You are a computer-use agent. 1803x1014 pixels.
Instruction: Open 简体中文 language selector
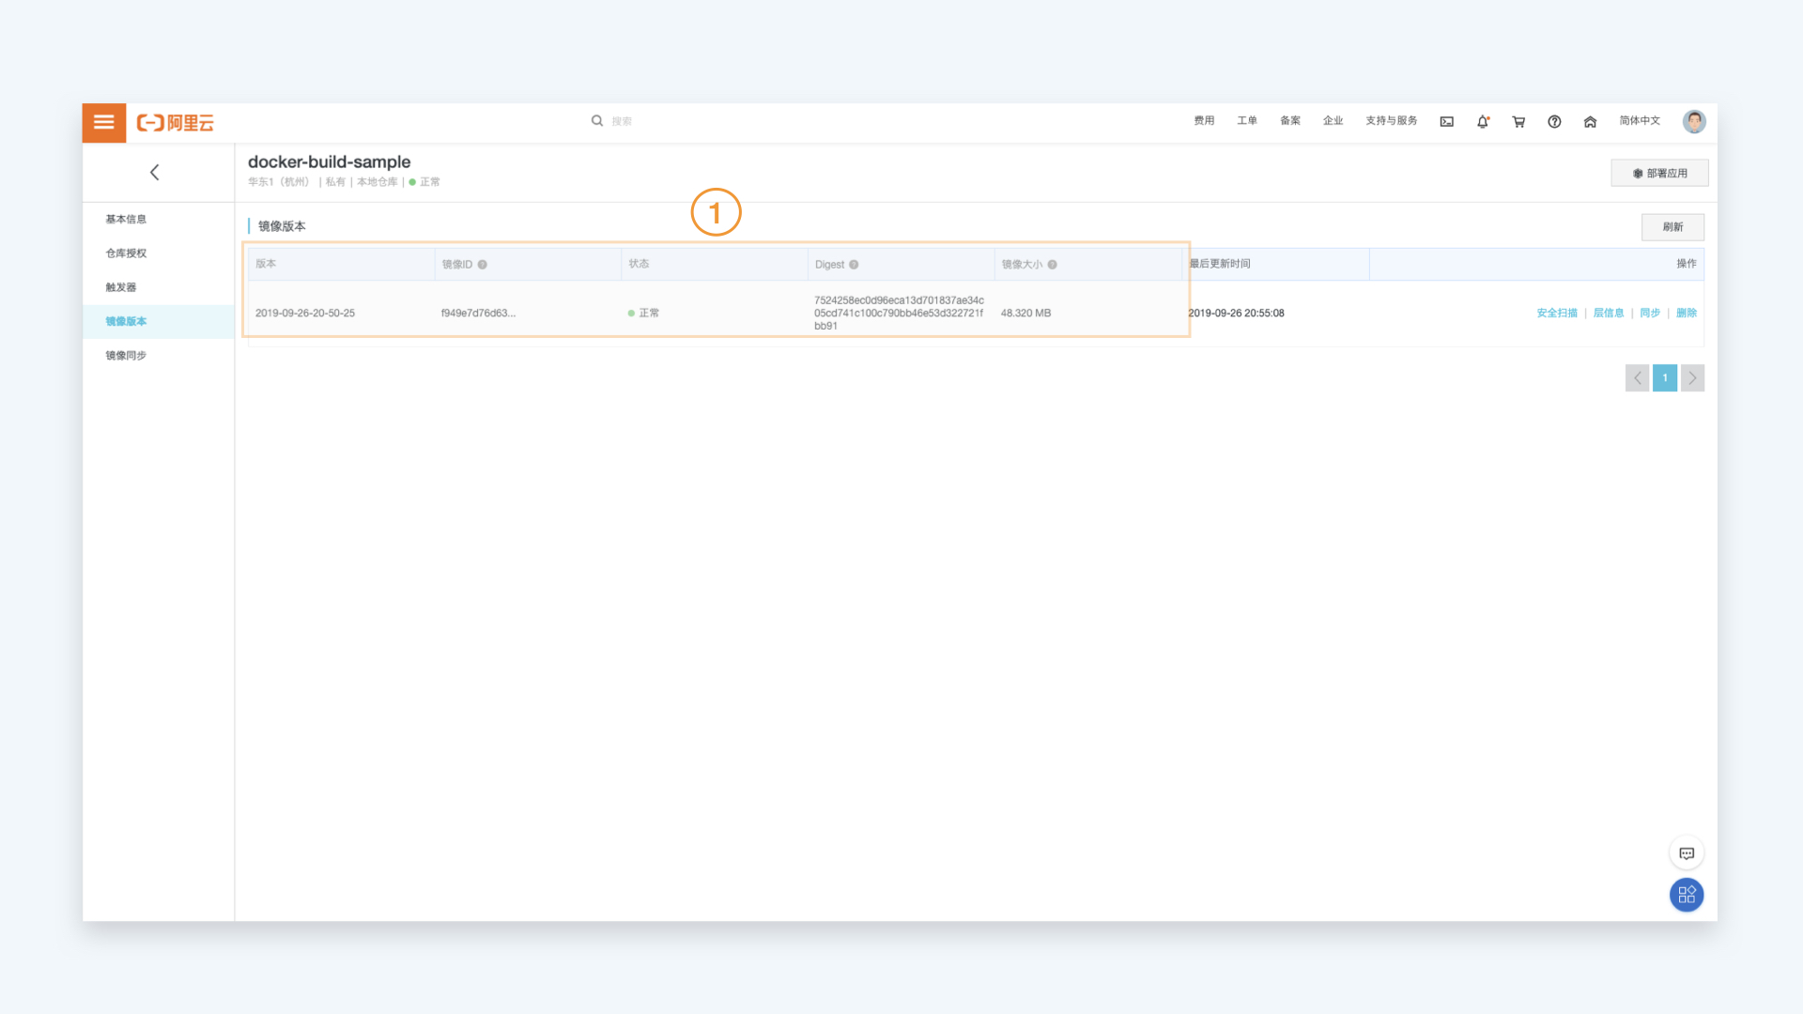pyautogui.click(x=1640, y=121)
